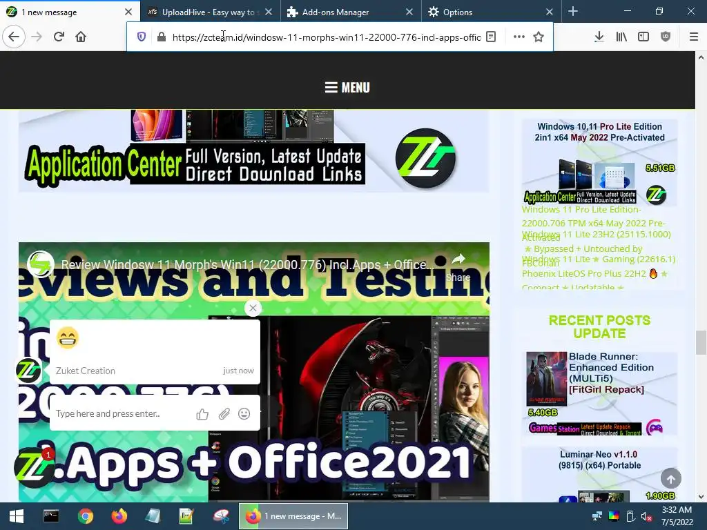The image size is (707, 530).
Task: Click the scrollbar up arrow
Action: (x=701, y=57)
